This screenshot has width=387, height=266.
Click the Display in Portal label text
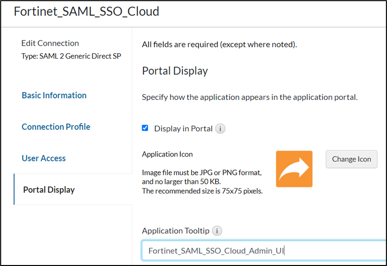tap(183, 129)
